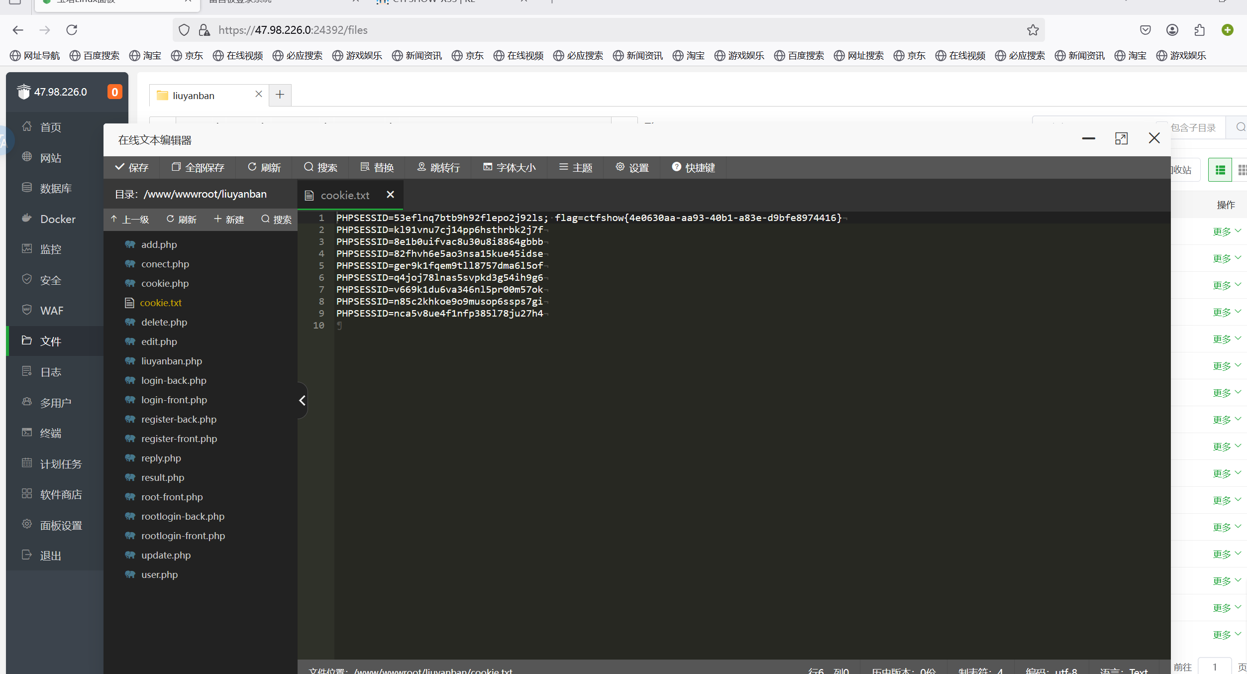The image size is (1247, 674).
Task: Open Jump to line (跳转行)
Action: 438,167
